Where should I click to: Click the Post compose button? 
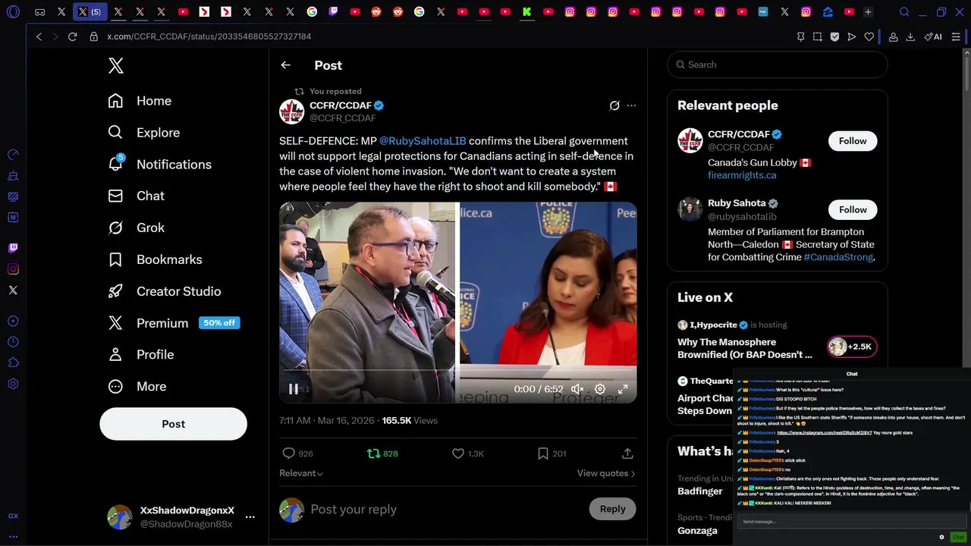(173, 424)
